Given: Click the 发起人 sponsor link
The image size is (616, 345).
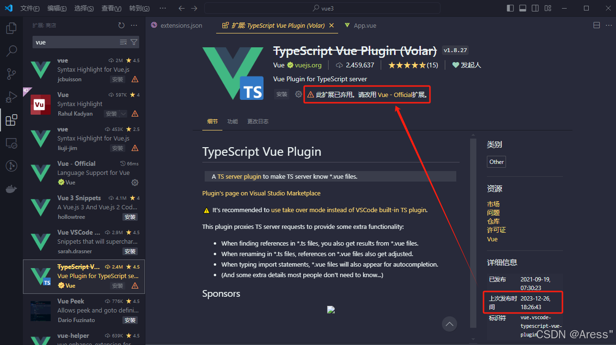Looking at the screenshot, I should click(466, 65).
